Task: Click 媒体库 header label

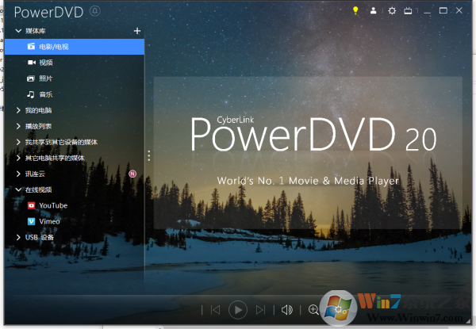Action: click(36, 31)
